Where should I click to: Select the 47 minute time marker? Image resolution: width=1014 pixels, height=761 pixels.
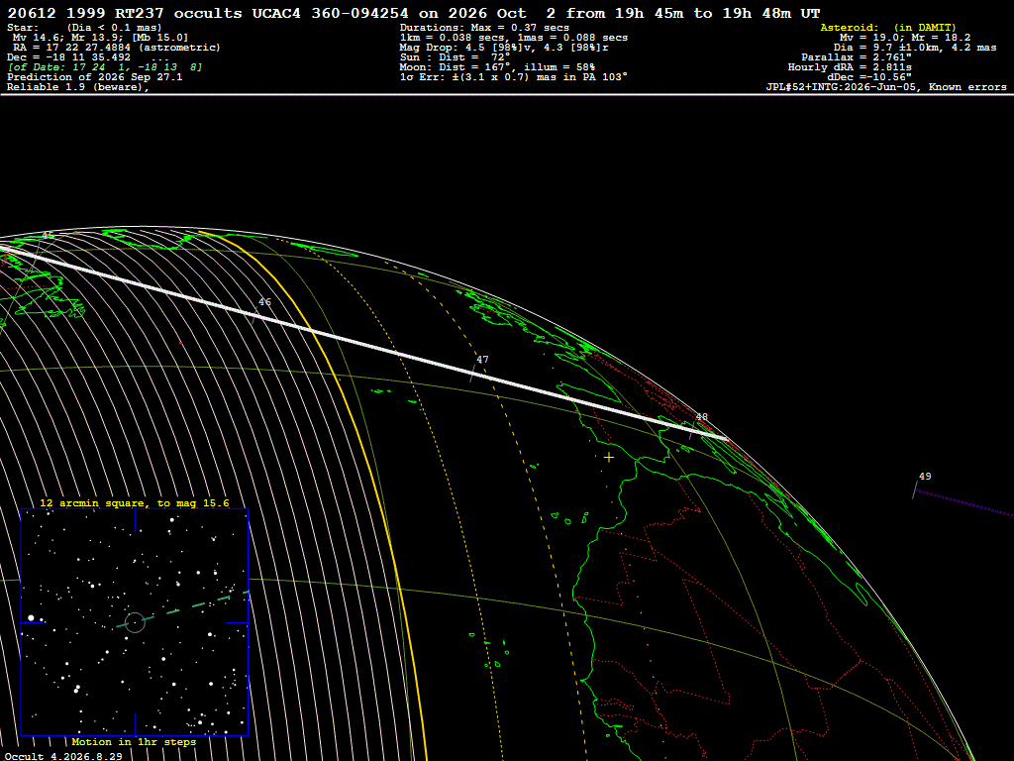point(482,360)
